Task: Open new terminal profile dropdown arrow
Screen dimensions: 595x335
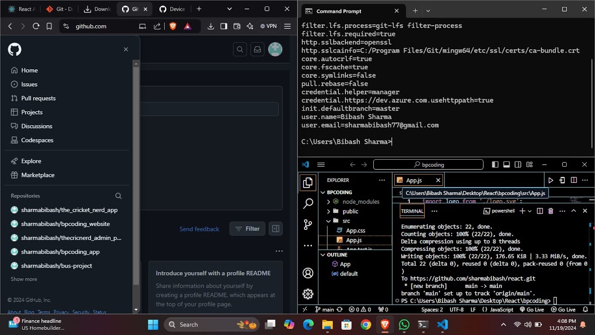Action: pos(530,211)
